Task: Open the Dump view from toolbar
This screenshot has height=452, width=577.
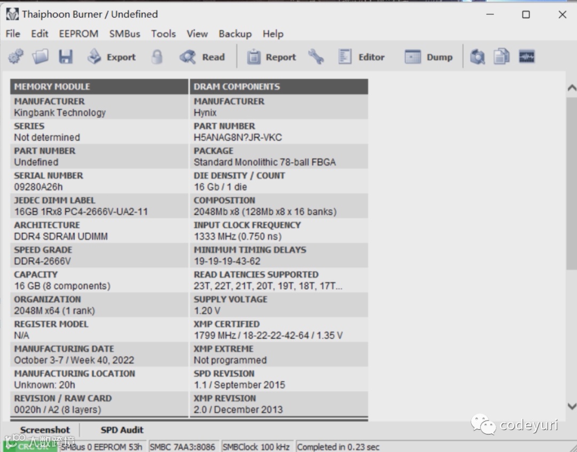Action: point(428,57)
